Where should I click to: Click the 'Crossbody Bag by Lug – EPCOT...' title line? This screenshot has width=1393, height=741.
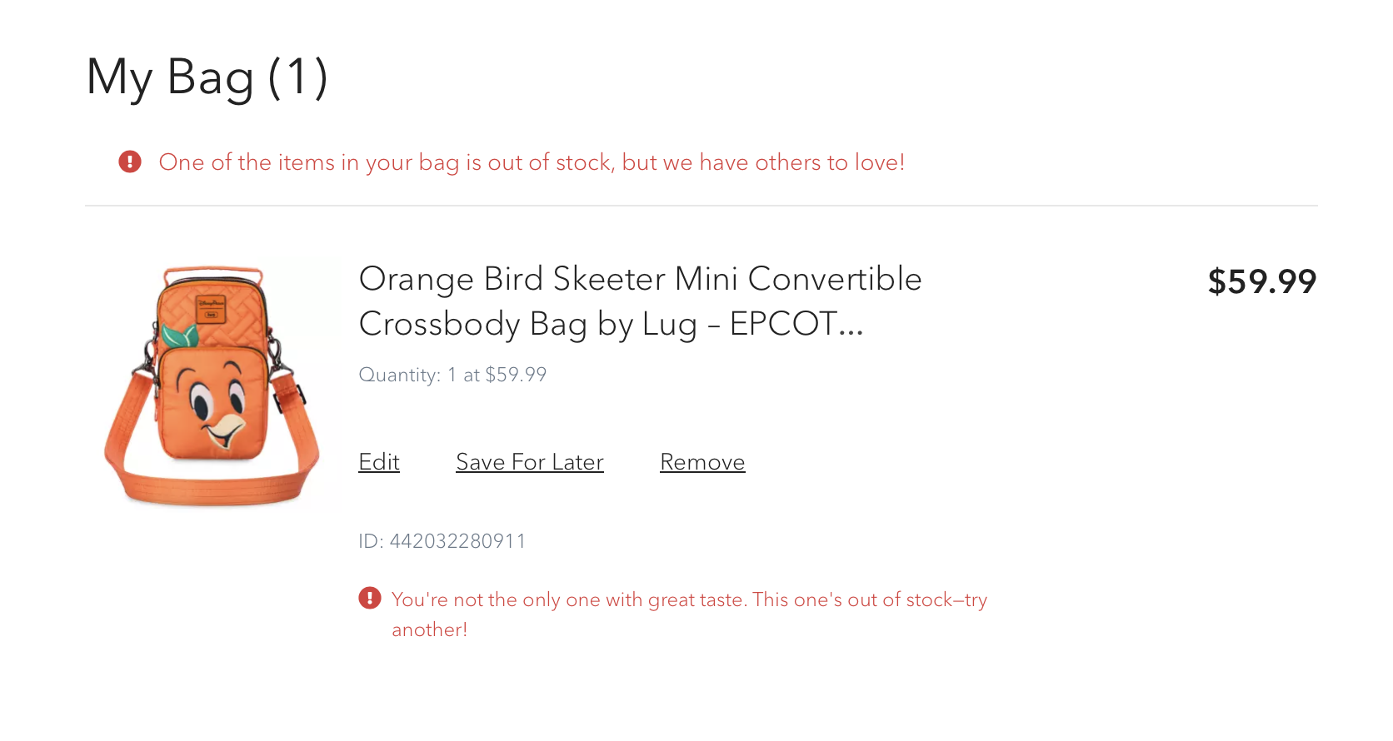point(610,324)
